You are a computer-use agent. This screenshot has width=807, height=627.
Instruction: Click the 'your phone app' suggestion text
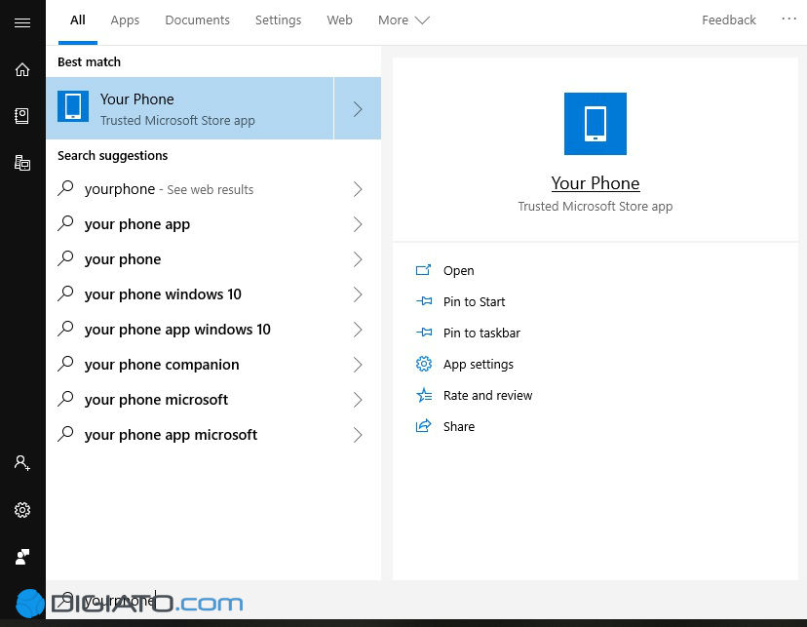point(137,224)
